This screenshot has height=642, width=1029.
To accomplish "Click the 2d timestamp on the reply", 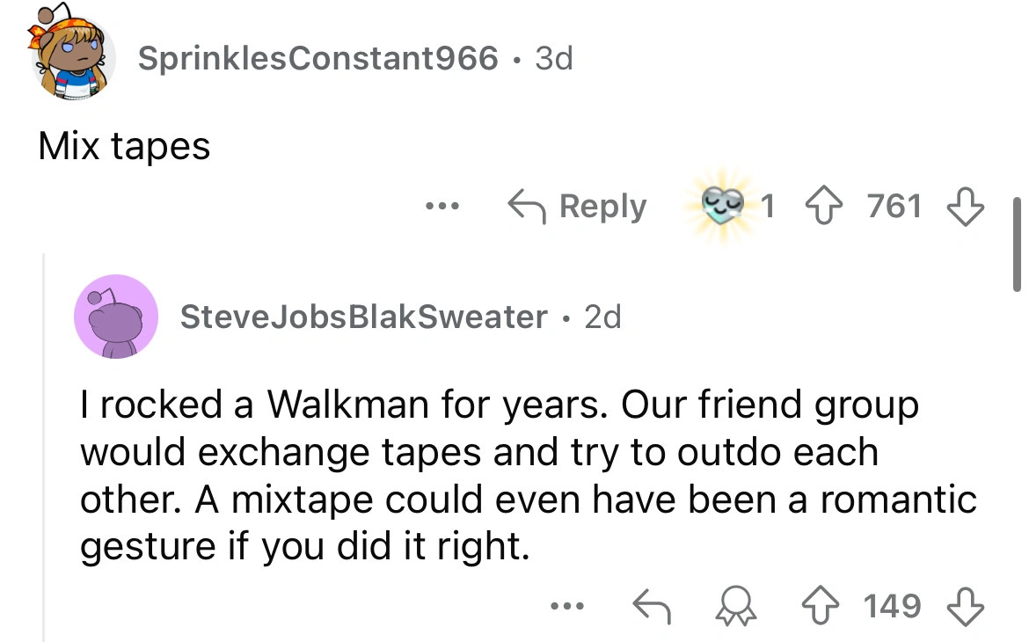I will click(602, 317).
